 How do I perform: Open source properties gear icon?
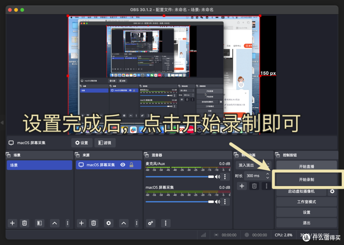click(x=109, y=223)
